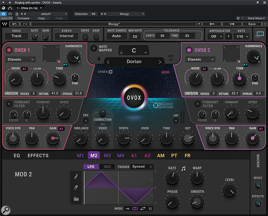Click the sidechain routing icon
This screenshot has width=268, height=216.
(x=93, y=14)
